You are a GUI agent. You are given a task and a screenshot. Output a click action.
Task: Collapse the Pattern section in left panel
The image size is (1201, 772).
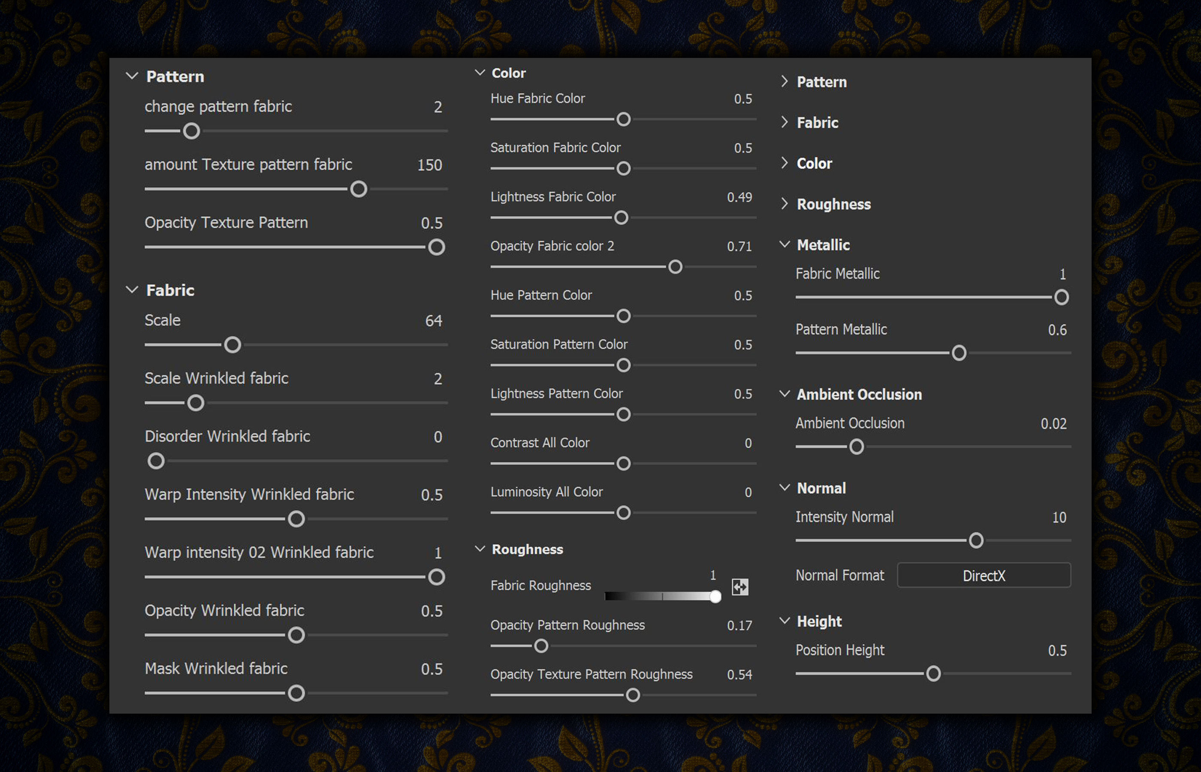tap(132, 76)
